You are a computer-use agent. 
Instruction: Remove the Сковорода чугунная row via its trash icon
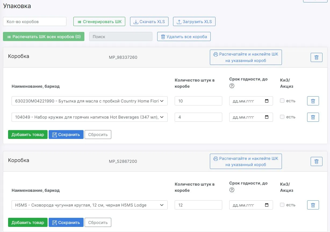pyautogui.click(x=313, y=205)
